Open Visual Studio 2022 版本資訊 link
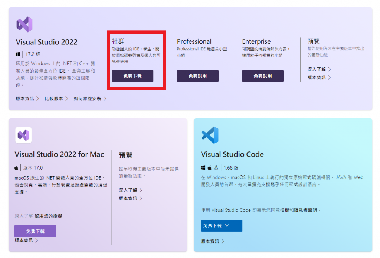 click(x=27, y=98)
